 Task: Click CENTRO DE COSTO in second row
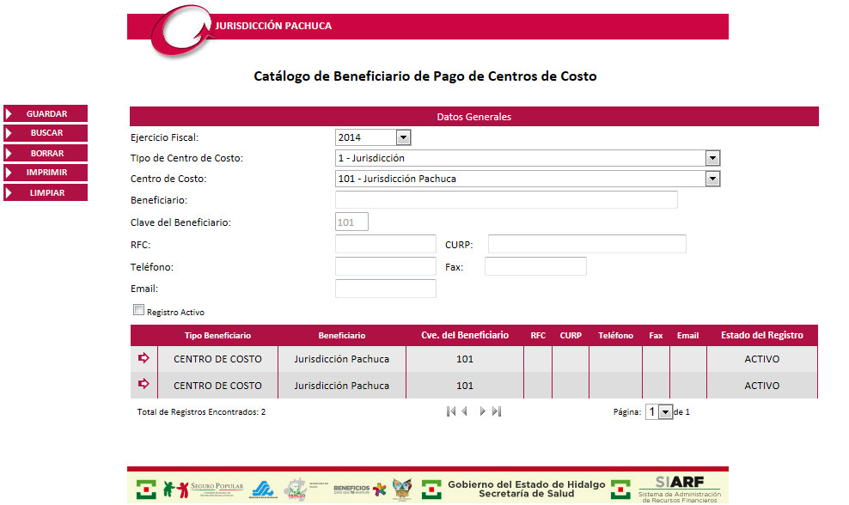pyautogui.click(x=217, y=386)
